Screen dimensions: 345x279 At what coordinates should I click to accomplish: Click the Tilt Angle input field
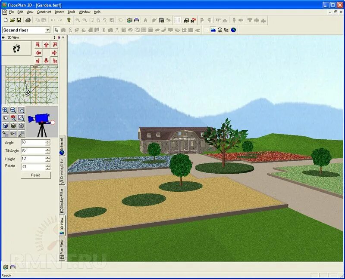33,151
